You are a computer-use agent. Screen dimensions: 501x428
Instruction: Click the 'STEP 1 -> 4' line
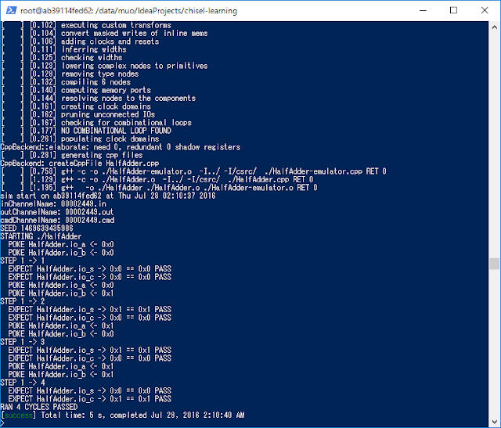point(23,383)
